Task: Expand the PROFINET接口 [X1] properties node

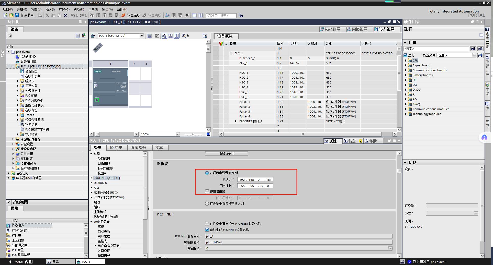Action: (91, 178)
